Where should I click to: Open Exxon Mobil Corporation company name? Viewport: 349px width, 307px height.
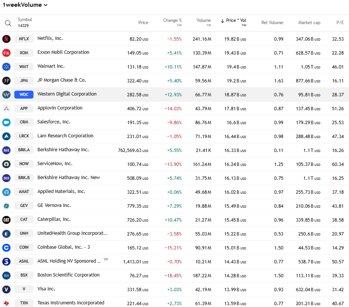point(63,52)
